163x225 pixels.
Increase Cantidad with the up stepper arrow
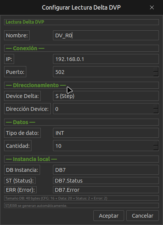tap(156, 143)
